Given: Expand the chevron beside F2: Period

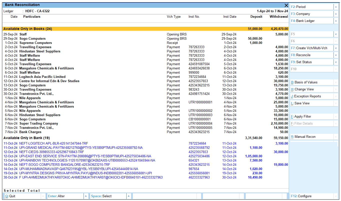Looking at the screenshot, I should (336, 7).
